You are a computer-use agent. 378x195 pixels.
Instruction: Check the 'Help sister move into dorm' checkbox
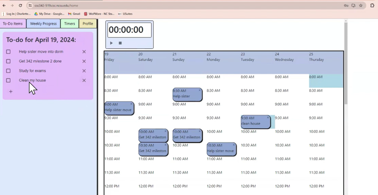[x=8, y=52]
